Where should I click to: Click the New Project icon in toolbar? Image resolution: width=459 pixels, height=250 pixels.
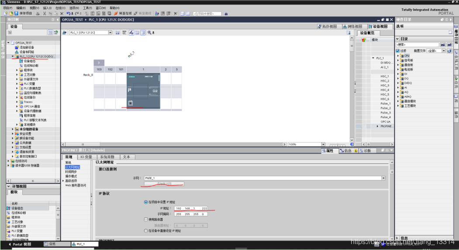point(6,14)
